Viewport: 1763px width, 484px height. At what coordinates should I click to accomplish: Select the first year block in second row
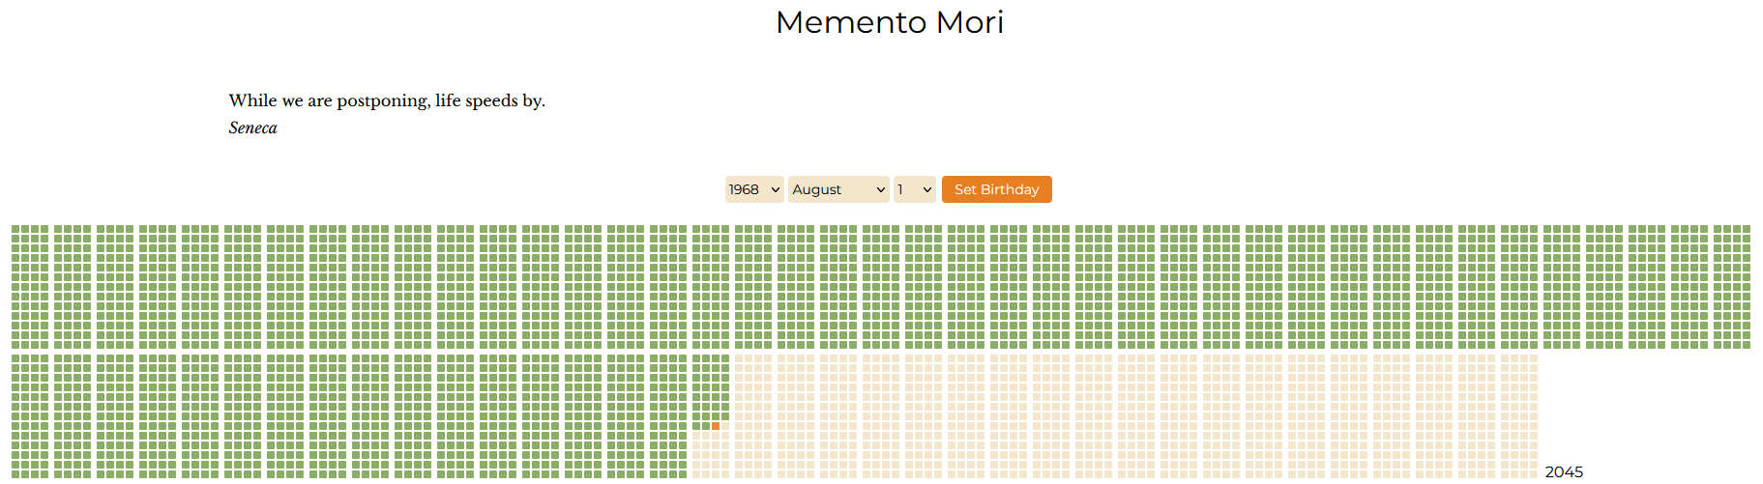click(x=30, y=416)
